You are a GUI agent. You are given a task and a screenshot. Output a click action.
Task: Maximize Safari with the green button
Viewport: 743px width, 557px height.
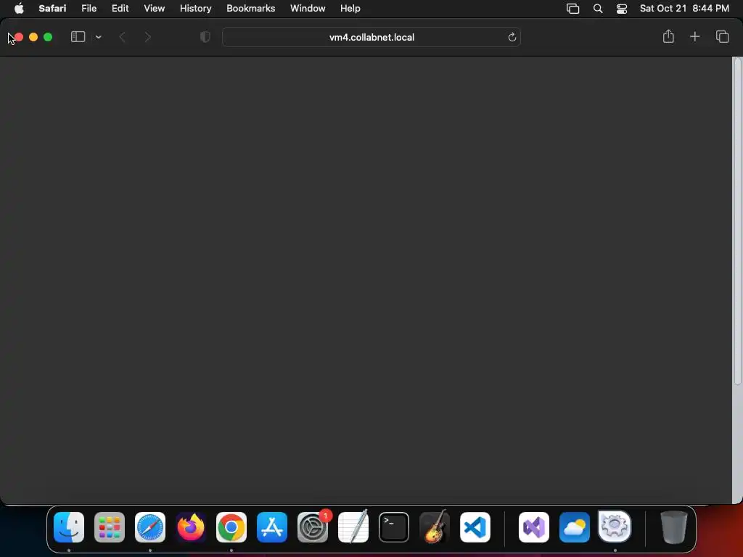(x=48, y=37)
